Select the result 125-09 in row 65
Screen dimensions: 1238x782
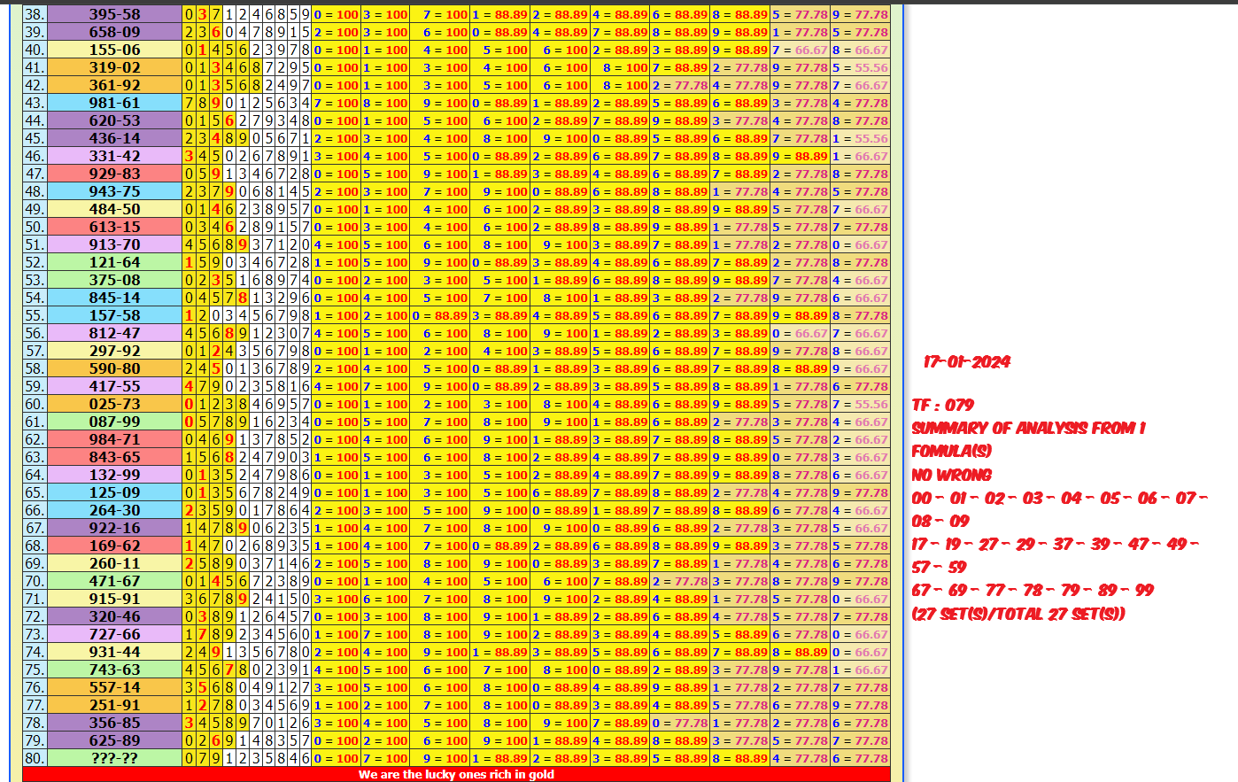(114, 492)
